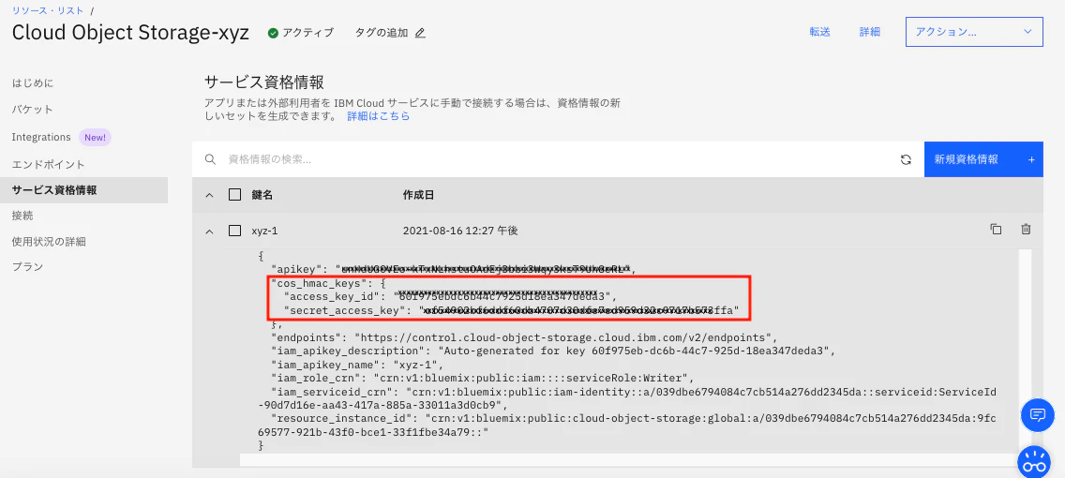
Task: Click the access_key_id line in JSON
Action: click(449, 297)
